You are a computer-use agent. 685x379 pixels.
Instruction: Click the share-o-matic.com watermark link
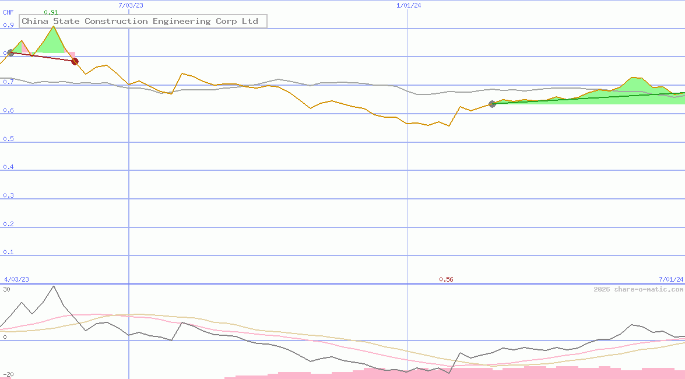click(x=638, y=289)
